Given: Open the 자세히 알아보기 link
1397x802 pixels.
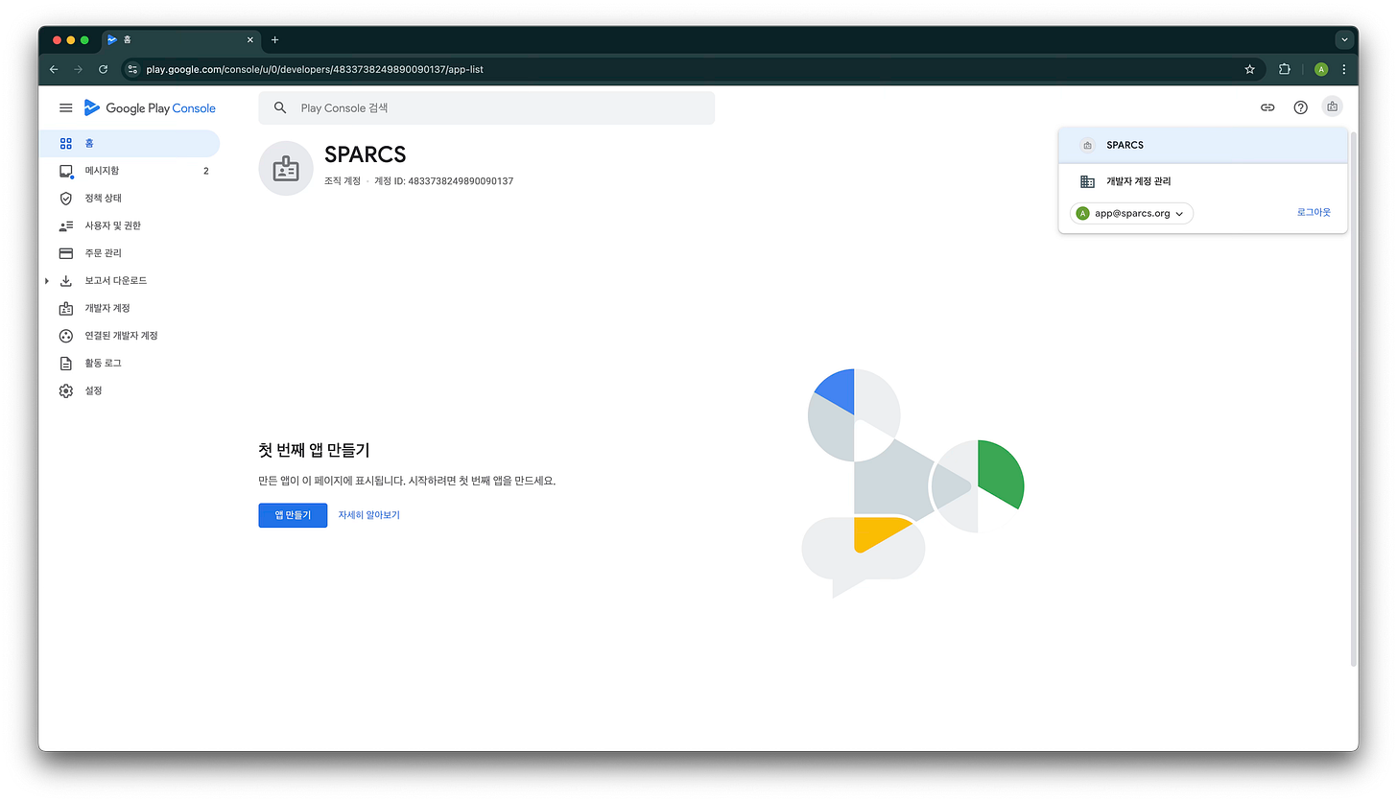Looking at the screenshot, I should [x=369, y=515].
